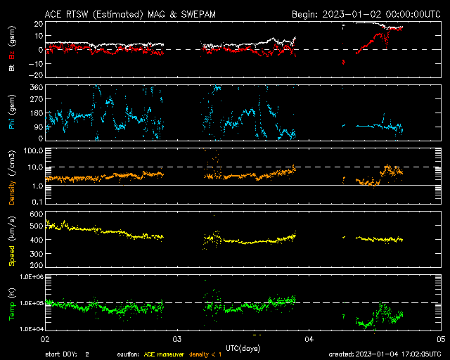Click the '360' tick on Phi axis
The image size is (450, 360).
37,87
